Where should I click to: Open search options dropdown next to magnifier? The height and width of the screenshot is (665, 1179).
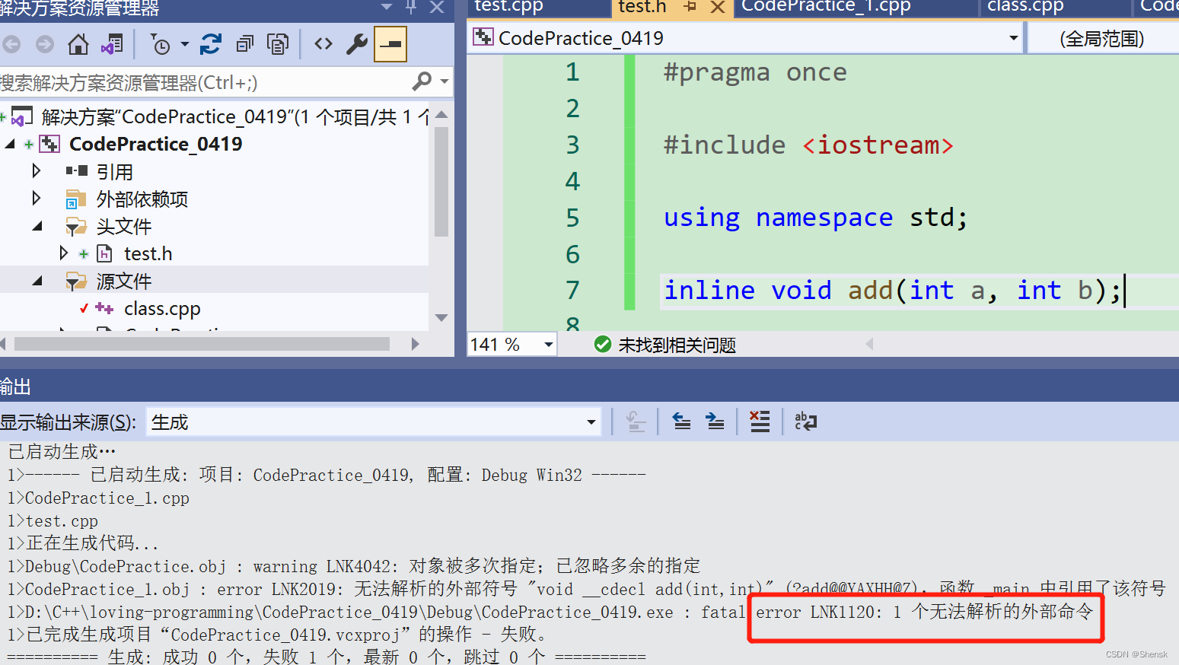[445, 81]
